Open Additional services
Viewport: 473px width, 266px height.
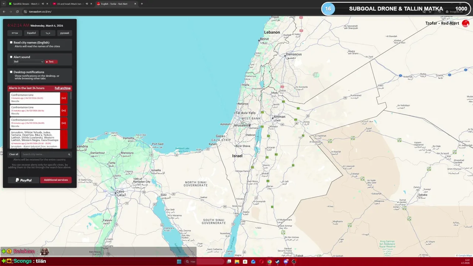tap(56, 180)
